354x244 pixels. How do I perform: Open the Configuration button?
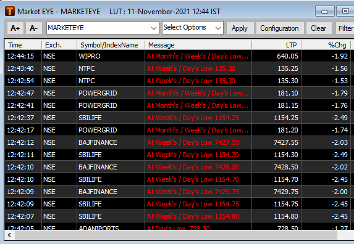click(279, 28)
